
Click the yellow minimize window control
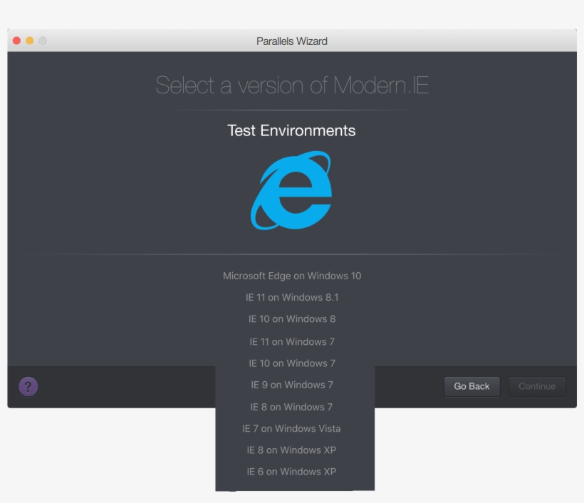[28, 41]
